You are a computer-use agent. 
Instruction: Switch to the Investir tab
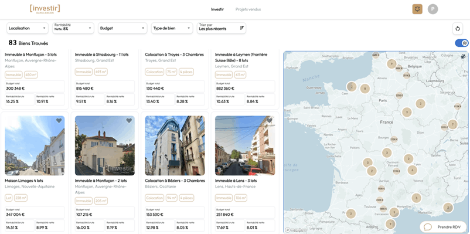(217, 9)
